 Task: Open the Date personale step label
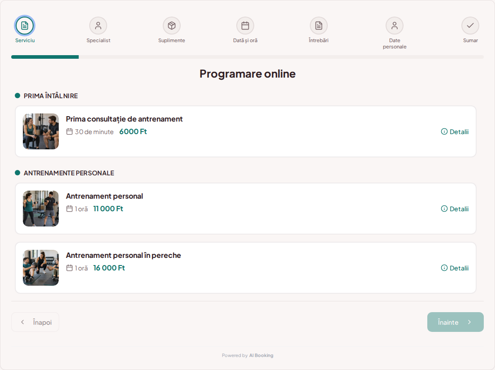(395, 44)
